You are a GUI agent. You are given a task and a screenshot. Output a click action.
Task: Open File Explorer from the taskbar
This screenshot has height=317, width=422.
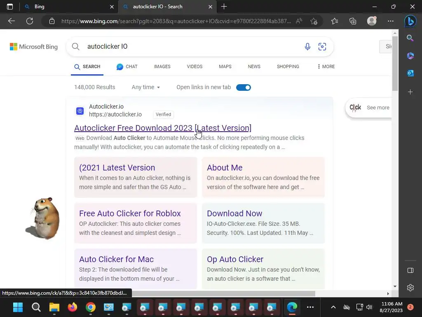click(54, 307)
